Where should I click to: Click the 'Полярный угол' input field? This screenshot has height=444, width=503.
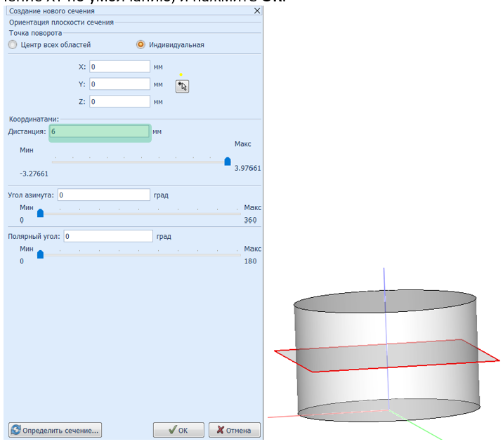(x=108, y=237)
